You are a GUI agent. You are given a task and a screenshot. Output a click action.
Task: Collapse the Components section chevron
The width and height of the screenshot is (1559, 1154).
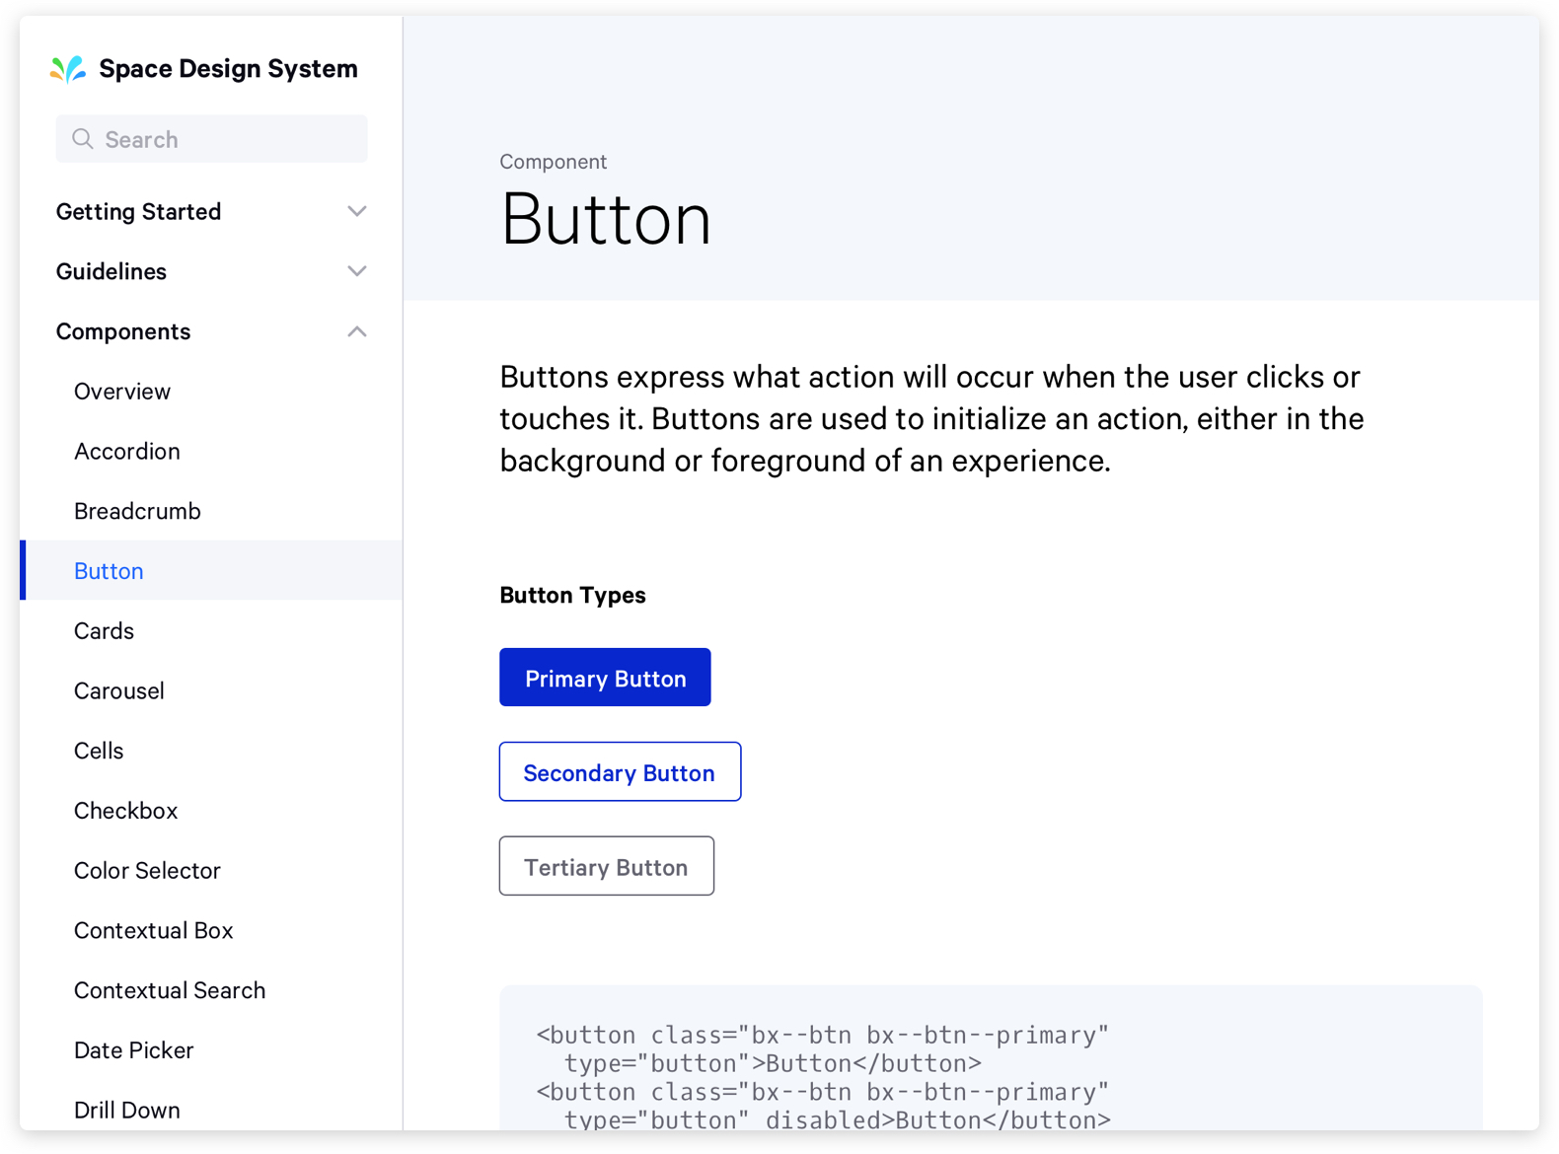[x=356, y=331]
